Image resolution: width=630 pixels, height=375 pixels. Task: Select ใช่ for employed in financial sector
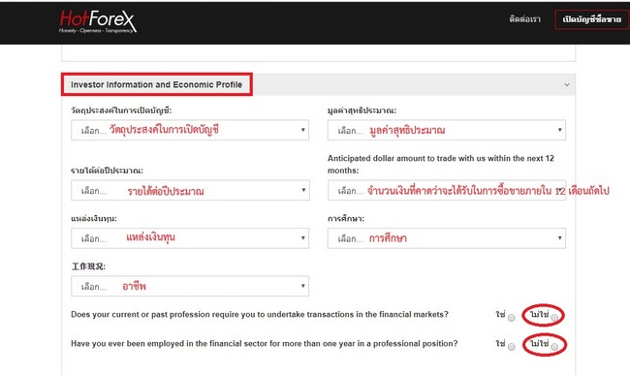tap(511, 347)
